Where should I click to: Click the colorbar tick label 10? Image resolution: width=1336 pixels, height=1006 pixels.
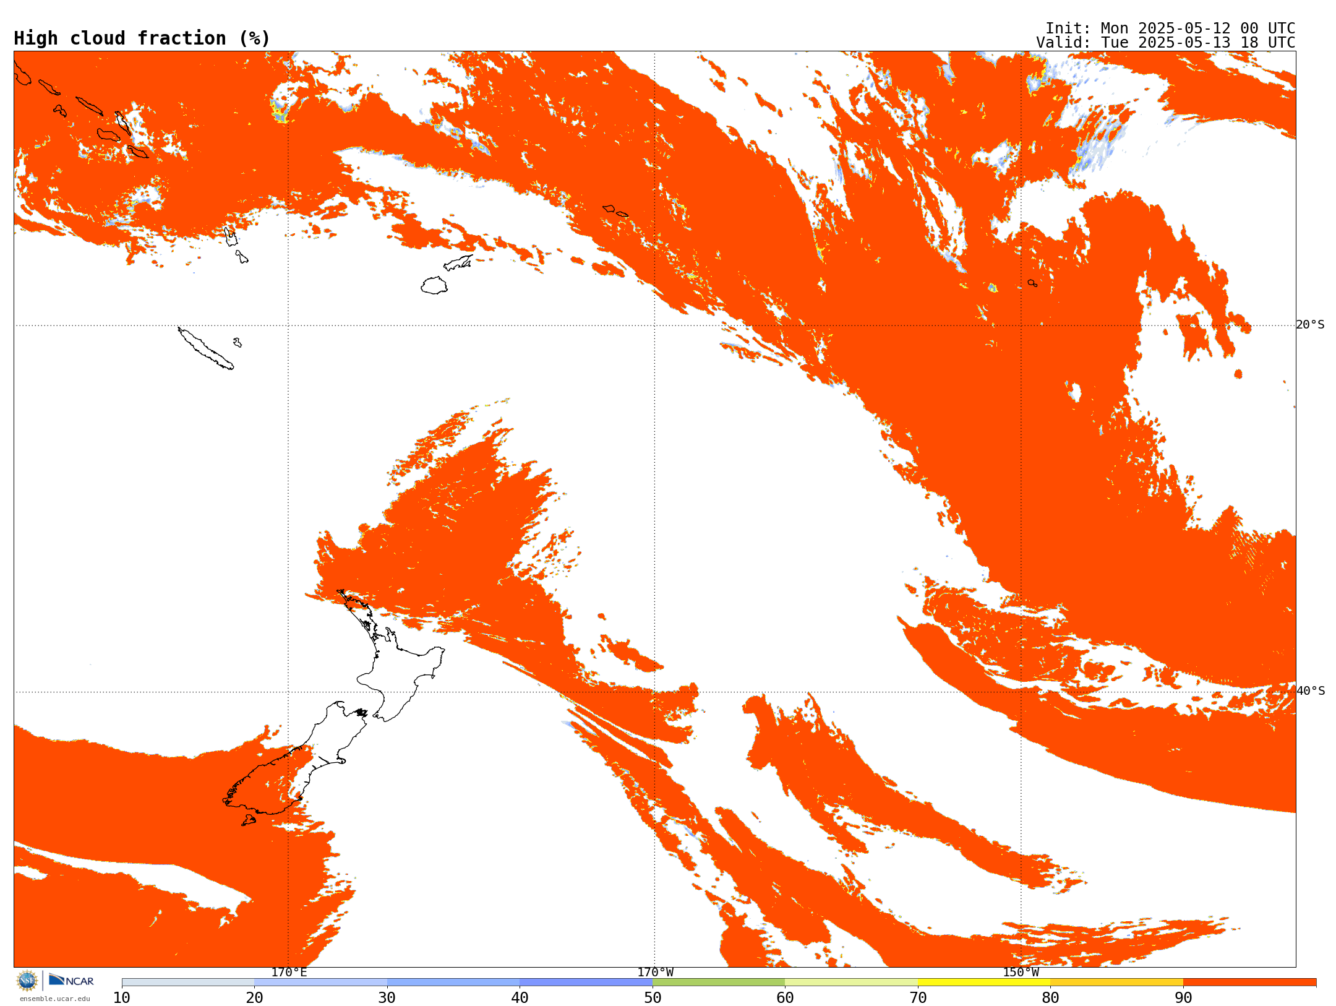pyautogui.click(x=122, y=998)
